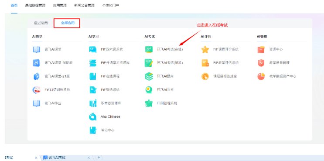
Task: Click the star icon for FiF课程评价系统
Action: (x=205, y=49)
